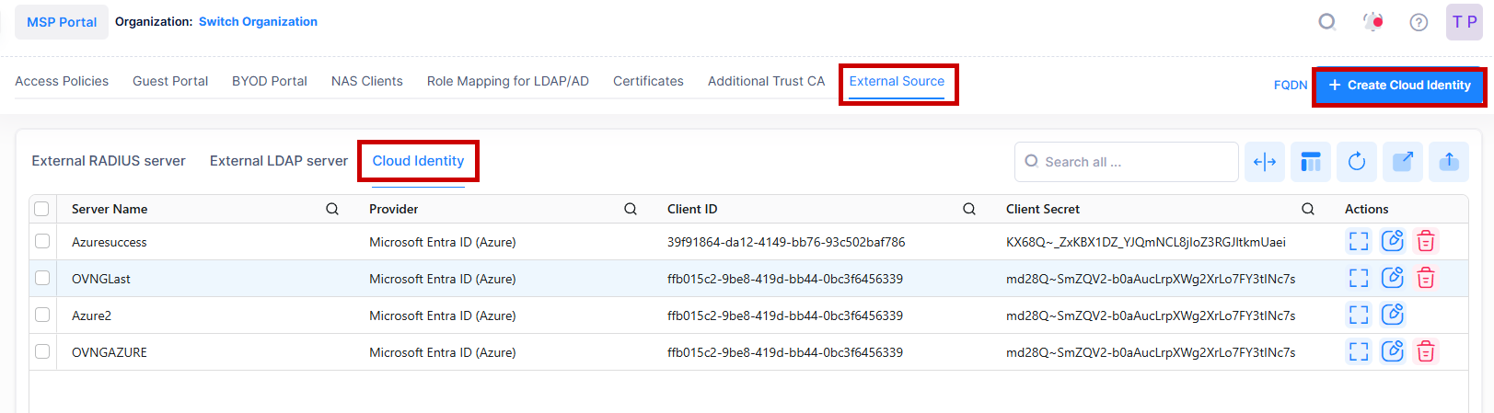Click the FQDN link
The height and width of the screenshot is (413, 1494).
pos(1291,85)
